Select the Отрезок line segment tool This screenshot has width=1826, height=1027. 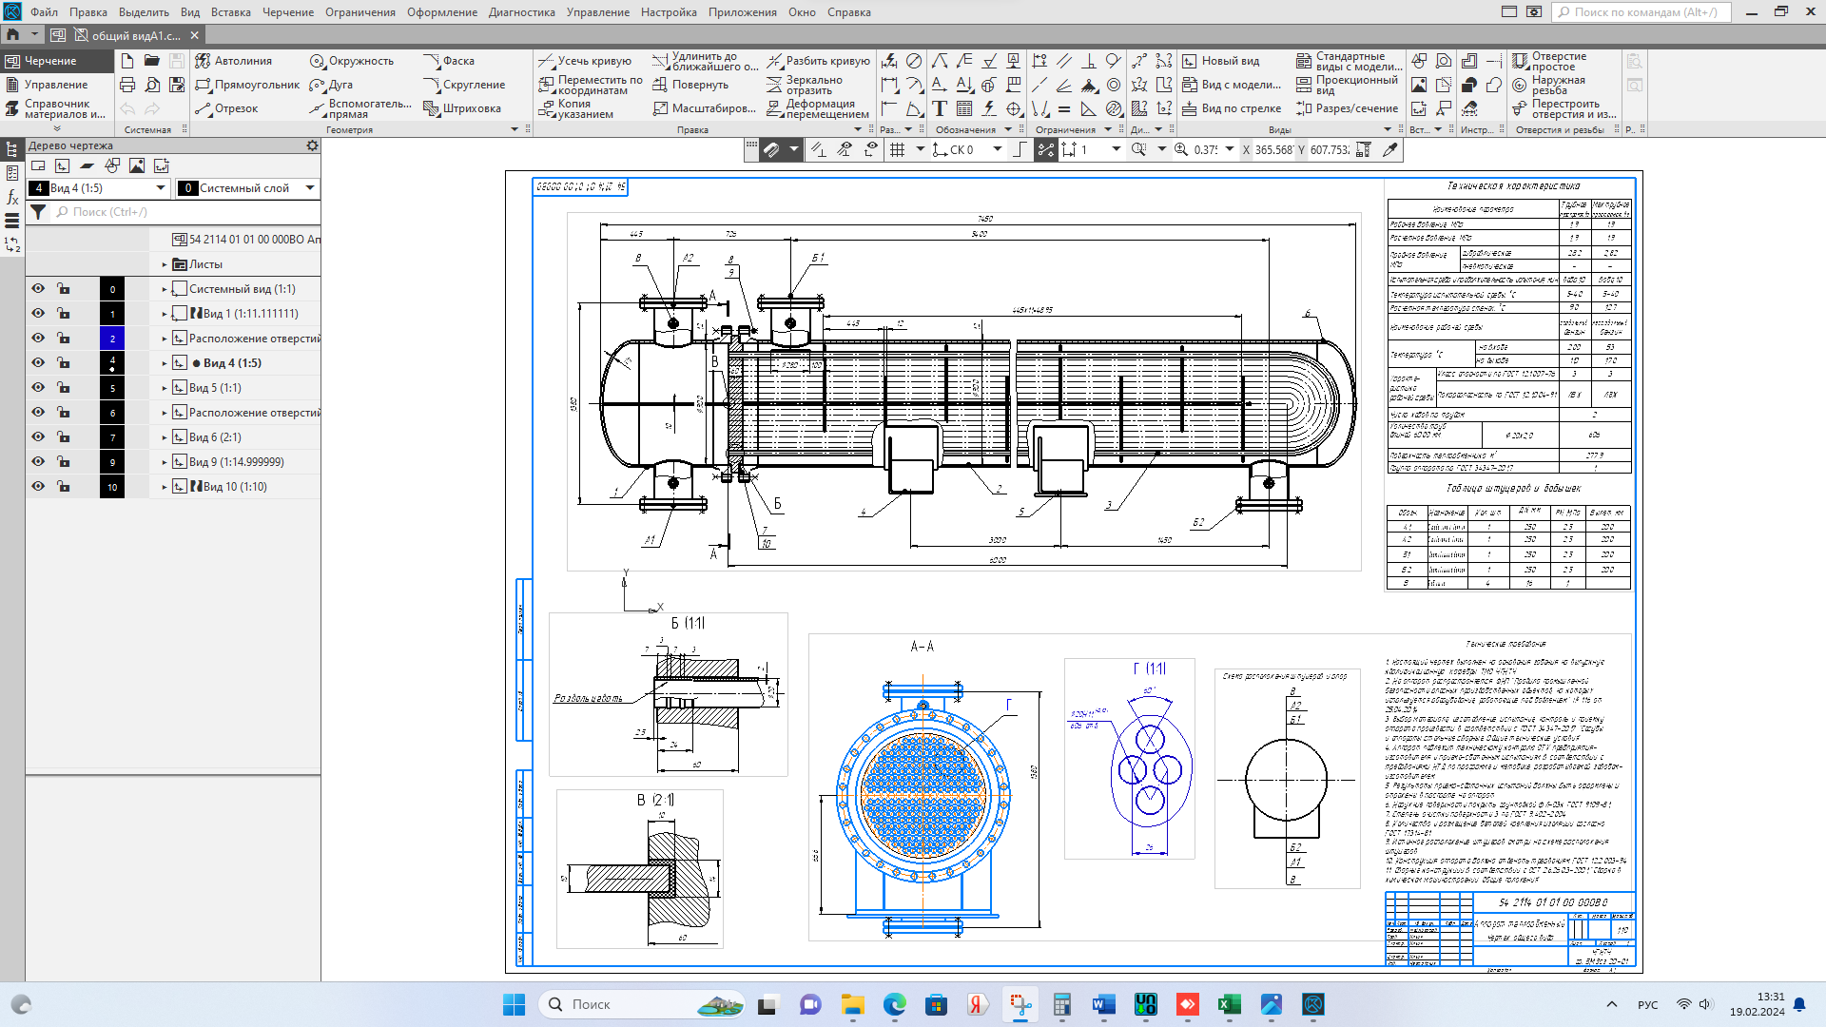click(226, 108)
